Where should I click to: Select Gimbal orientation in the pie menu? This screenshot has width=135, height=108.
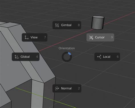(x=67, y=25)
